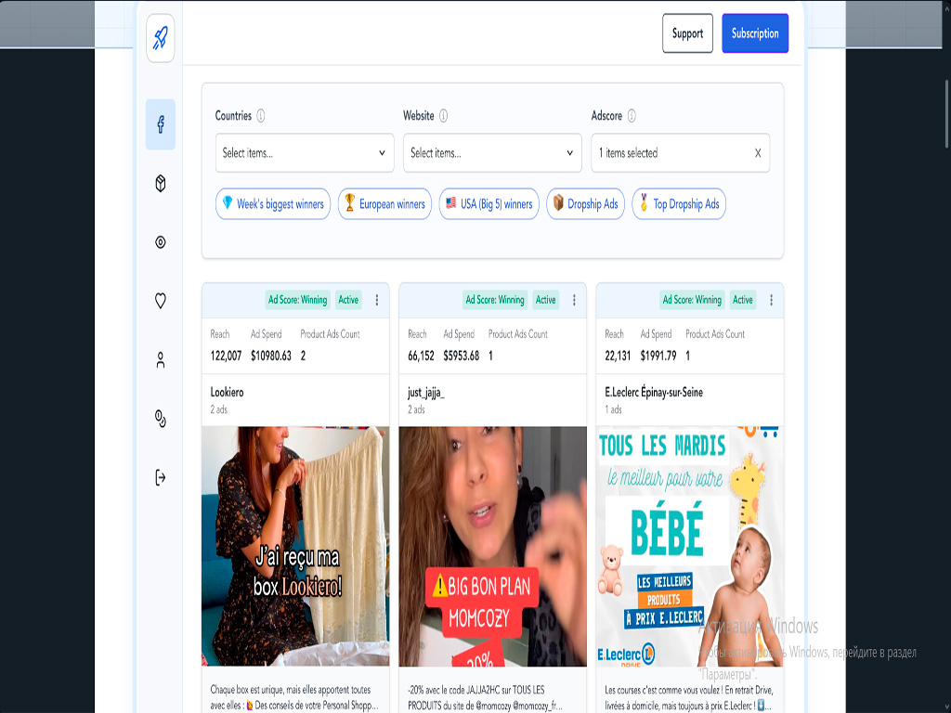This screenshot has height=713, width=951.
Task: Click Active badge on E.Leclerc card
Action: tap(743, 300)
